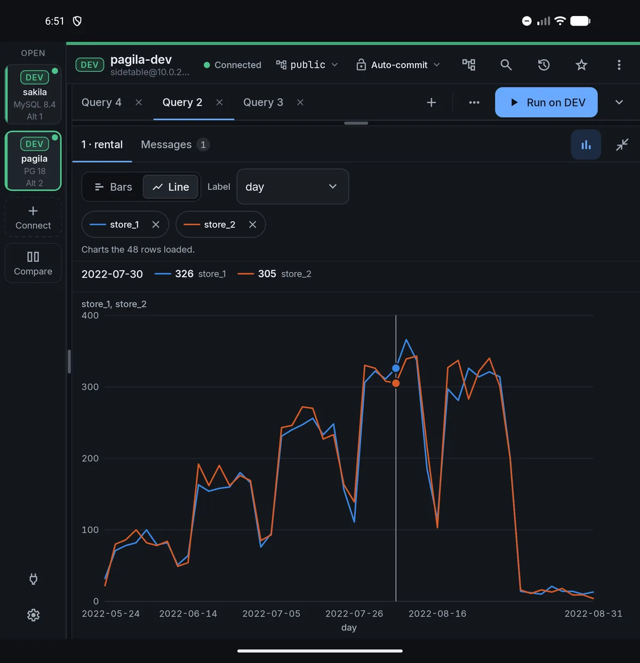Remove the store_1 series chip

(x=156, y=224)
